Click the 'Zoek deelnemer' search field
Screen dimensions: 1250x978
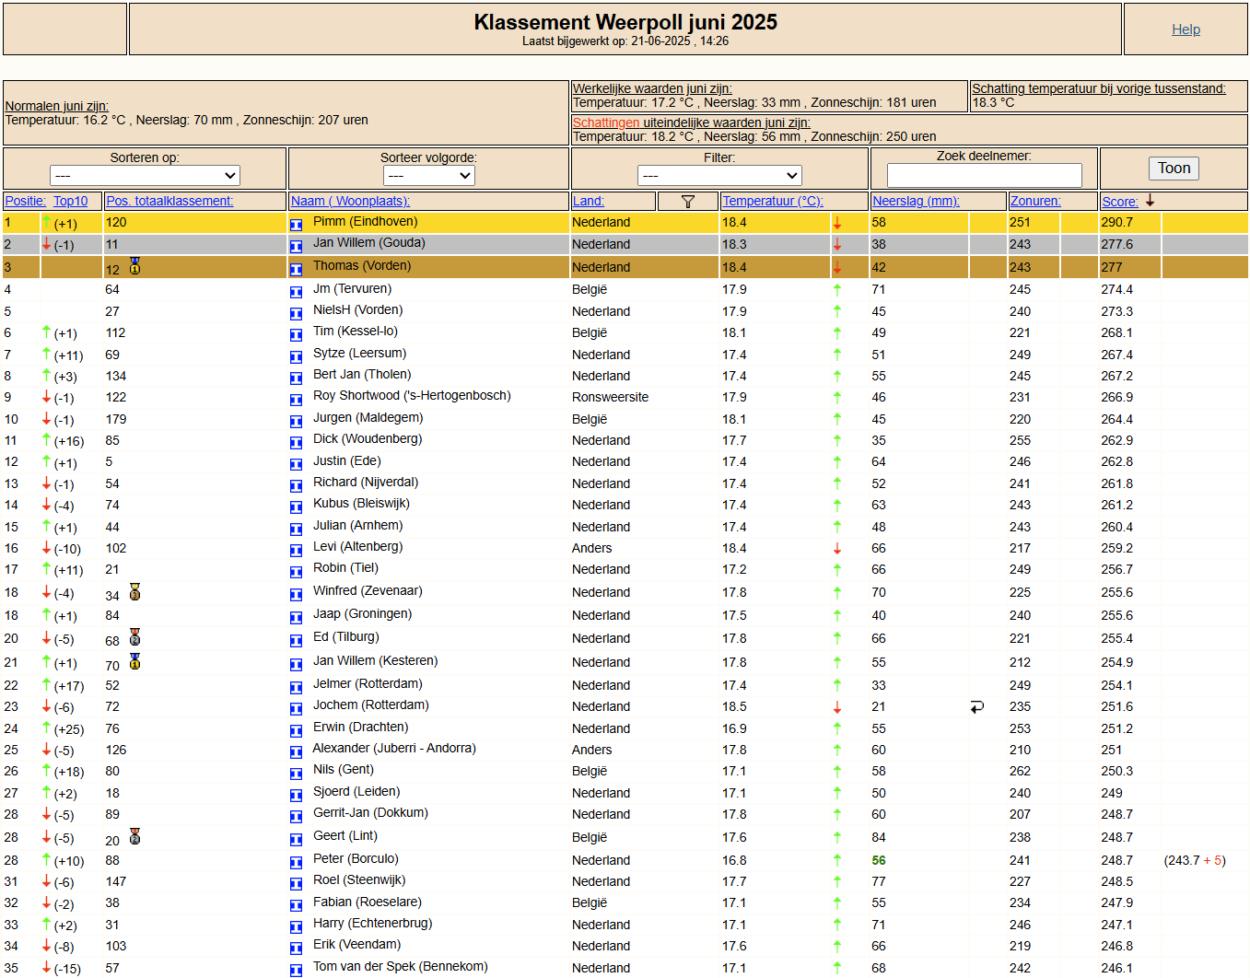pos(984,175)
